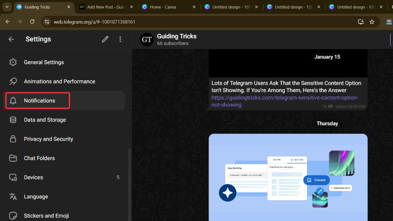Install Telegram using the address bar install icon

pyautogui.click(x=361, y=22)
